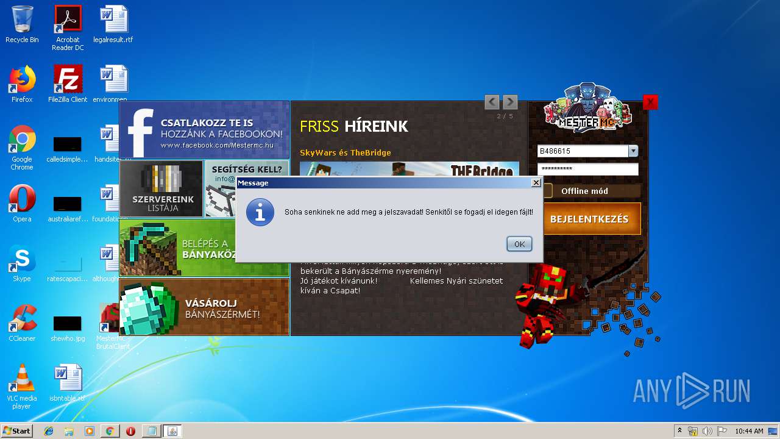Open the username dropdown showing B486615
Image resolution: width=780 pixels, height=439 pixels.
[633, 151]
